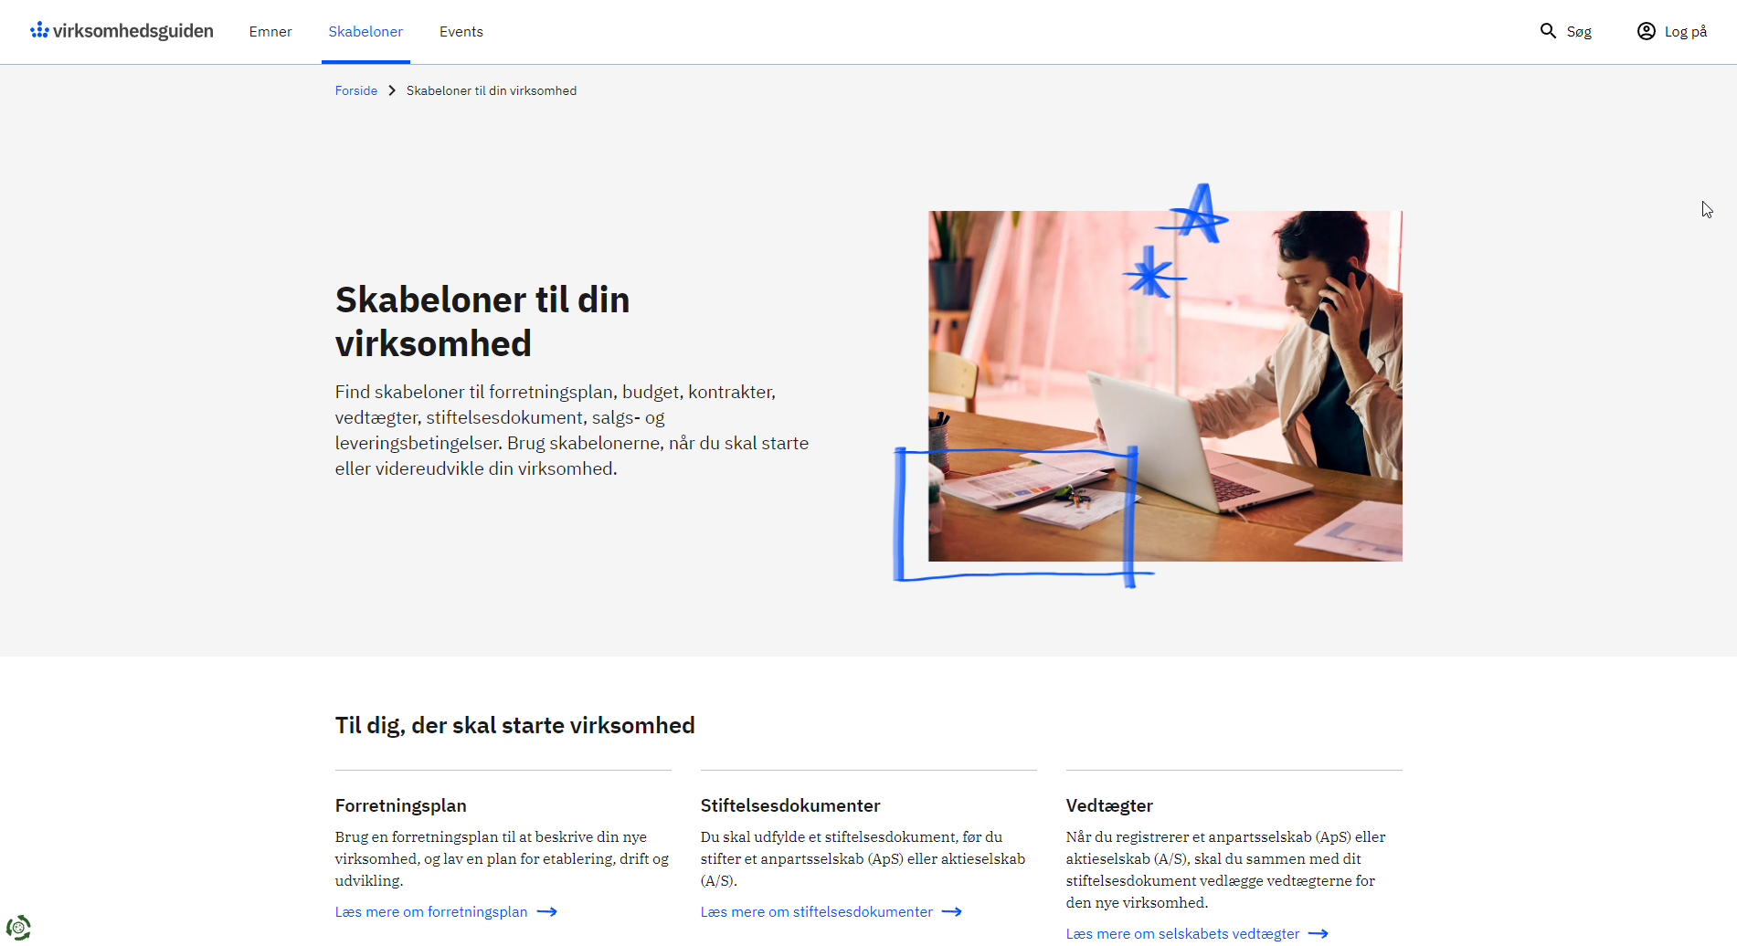Click the Søg search label
The height and width of the screenshot is (946, 1737).
click(1579, 32)
